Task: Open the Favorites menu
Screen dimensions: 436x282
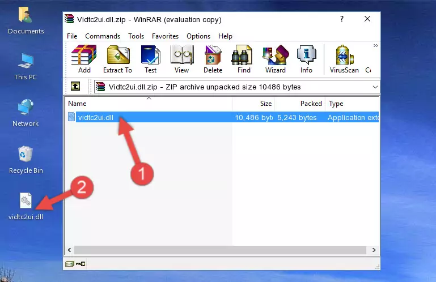Action: (165, 36)
